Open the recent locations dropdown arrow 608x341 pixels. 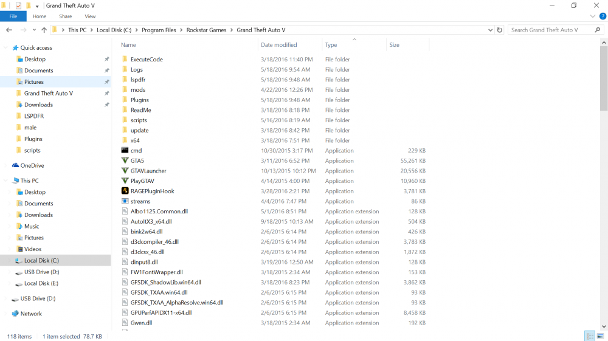point(34,30)
